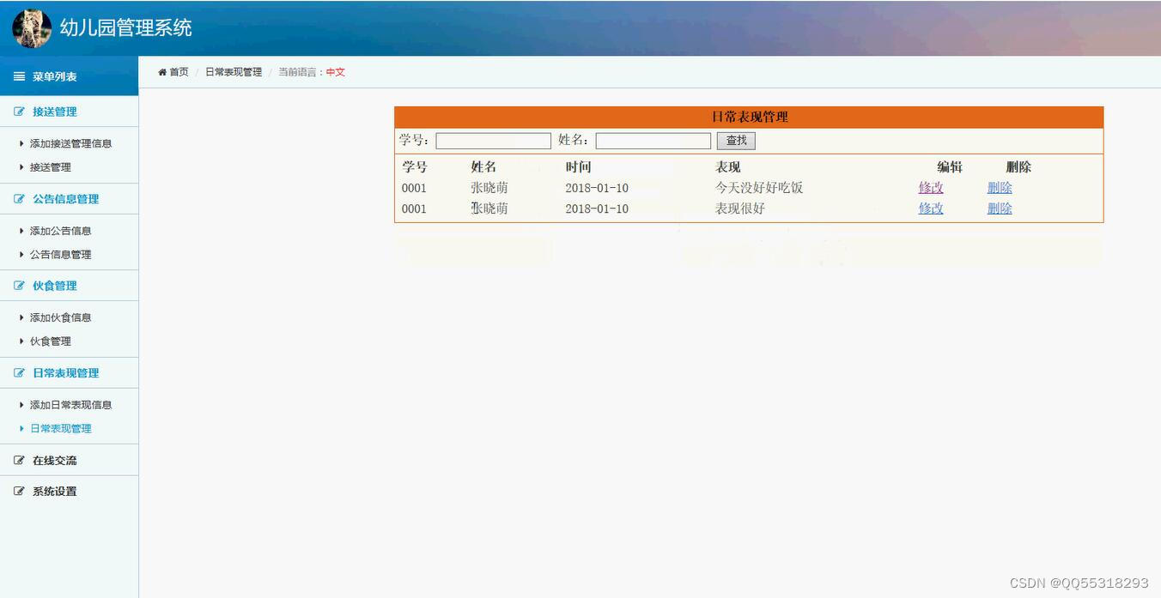Screen dimensions: 1161x598
Task: Select 添加日常表现信息 in sidebar
Action: 70,405
